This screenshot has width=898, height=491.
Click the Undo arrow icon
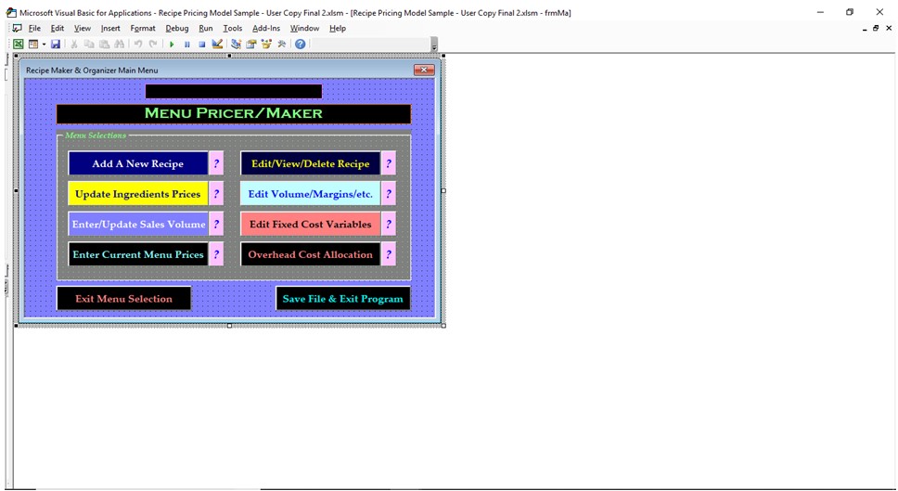(138, 44)
